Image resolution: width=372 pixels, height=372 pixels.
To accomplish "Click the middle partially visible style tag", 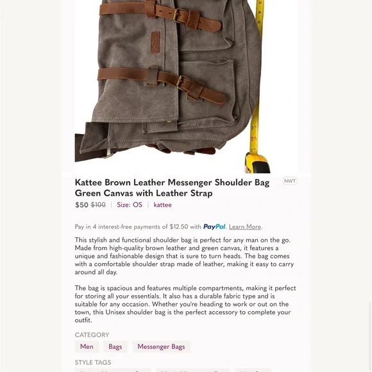I will pyautogui.click(x=193, y=370).
